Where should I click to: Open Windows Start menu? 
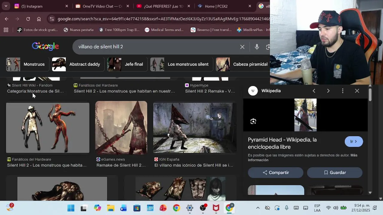pyautogui.click(x=71, y=208)
